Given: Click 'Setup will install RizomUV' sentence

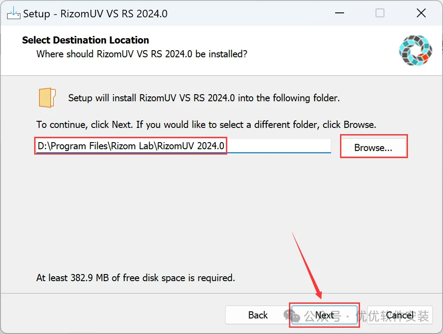Looking at the screenshot, I should pos(204,98).
